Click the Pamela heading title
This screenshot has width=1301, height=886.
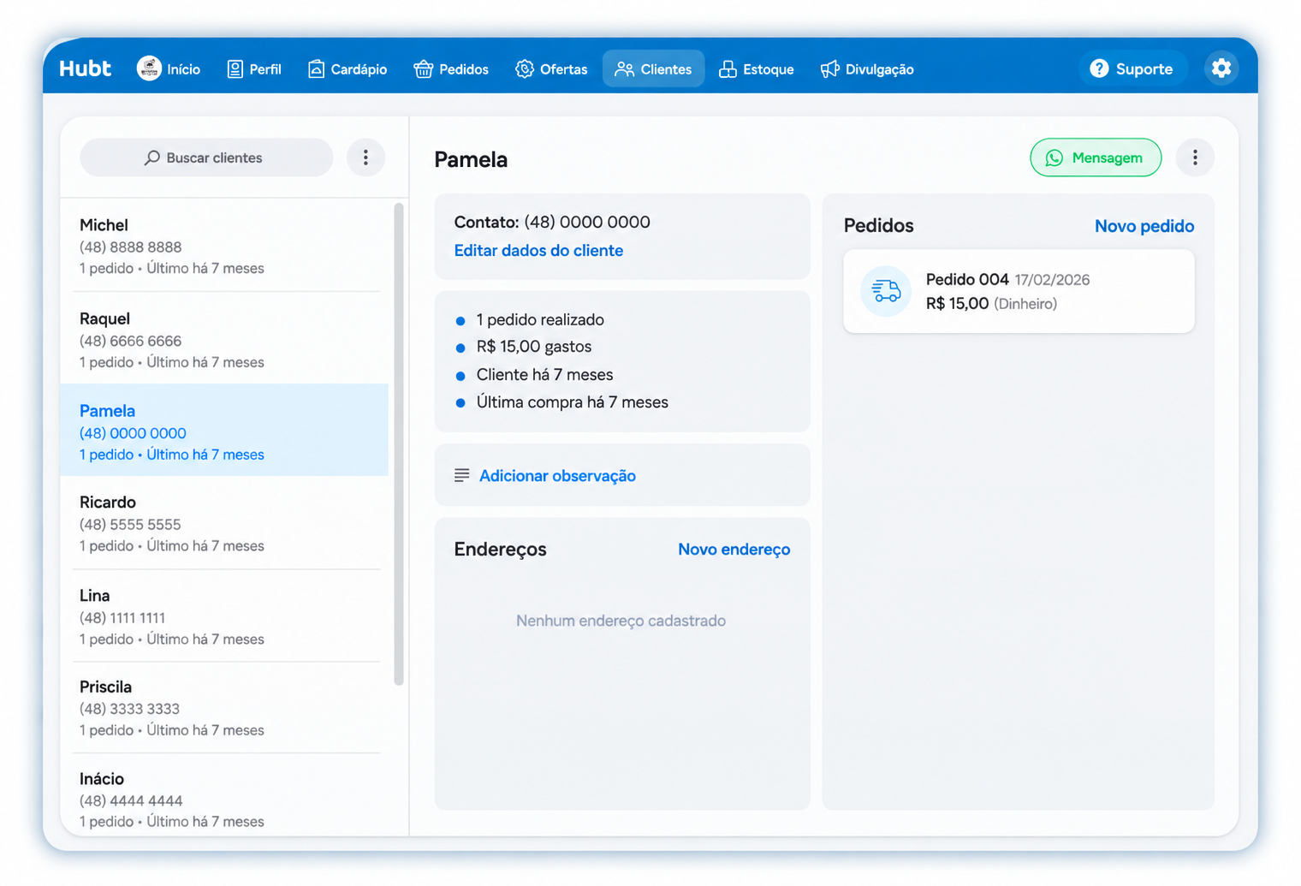click(471, 160)
